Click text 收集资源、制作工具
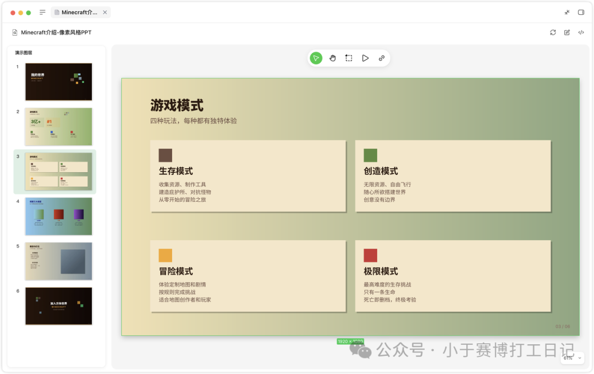Screen dimensions: 594x374 click(x=182, y=185)
